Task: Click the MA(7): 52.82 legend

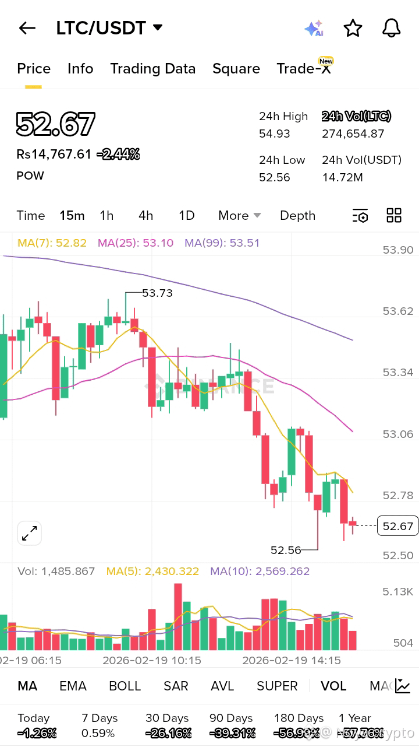Action: click(x=52, y=243)
